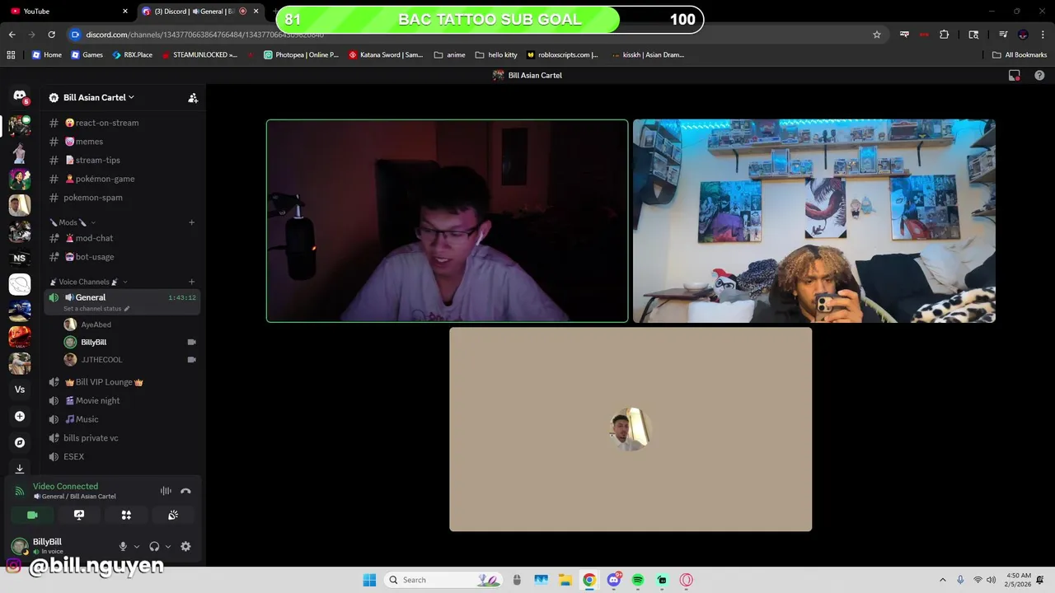Image resolution: width=1055 pixels, height=593 pixels.
Task: Open Windows volume control in system tray
Action: (991, 580)
